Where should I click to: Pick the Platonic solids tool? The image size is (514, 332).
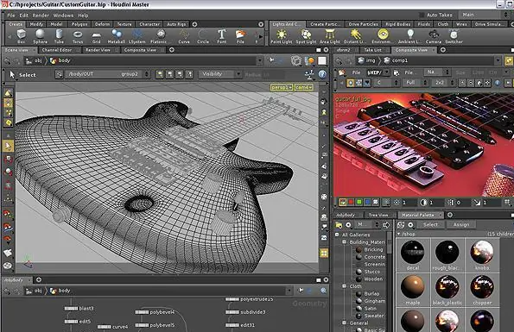click(x=159, y=36)
